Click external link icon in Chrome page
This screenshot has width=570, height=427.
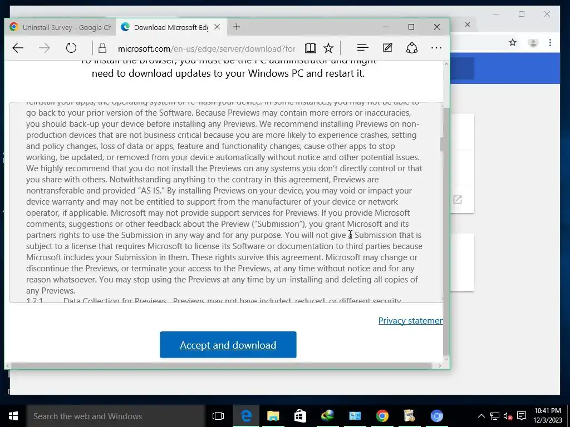[458, 200]
